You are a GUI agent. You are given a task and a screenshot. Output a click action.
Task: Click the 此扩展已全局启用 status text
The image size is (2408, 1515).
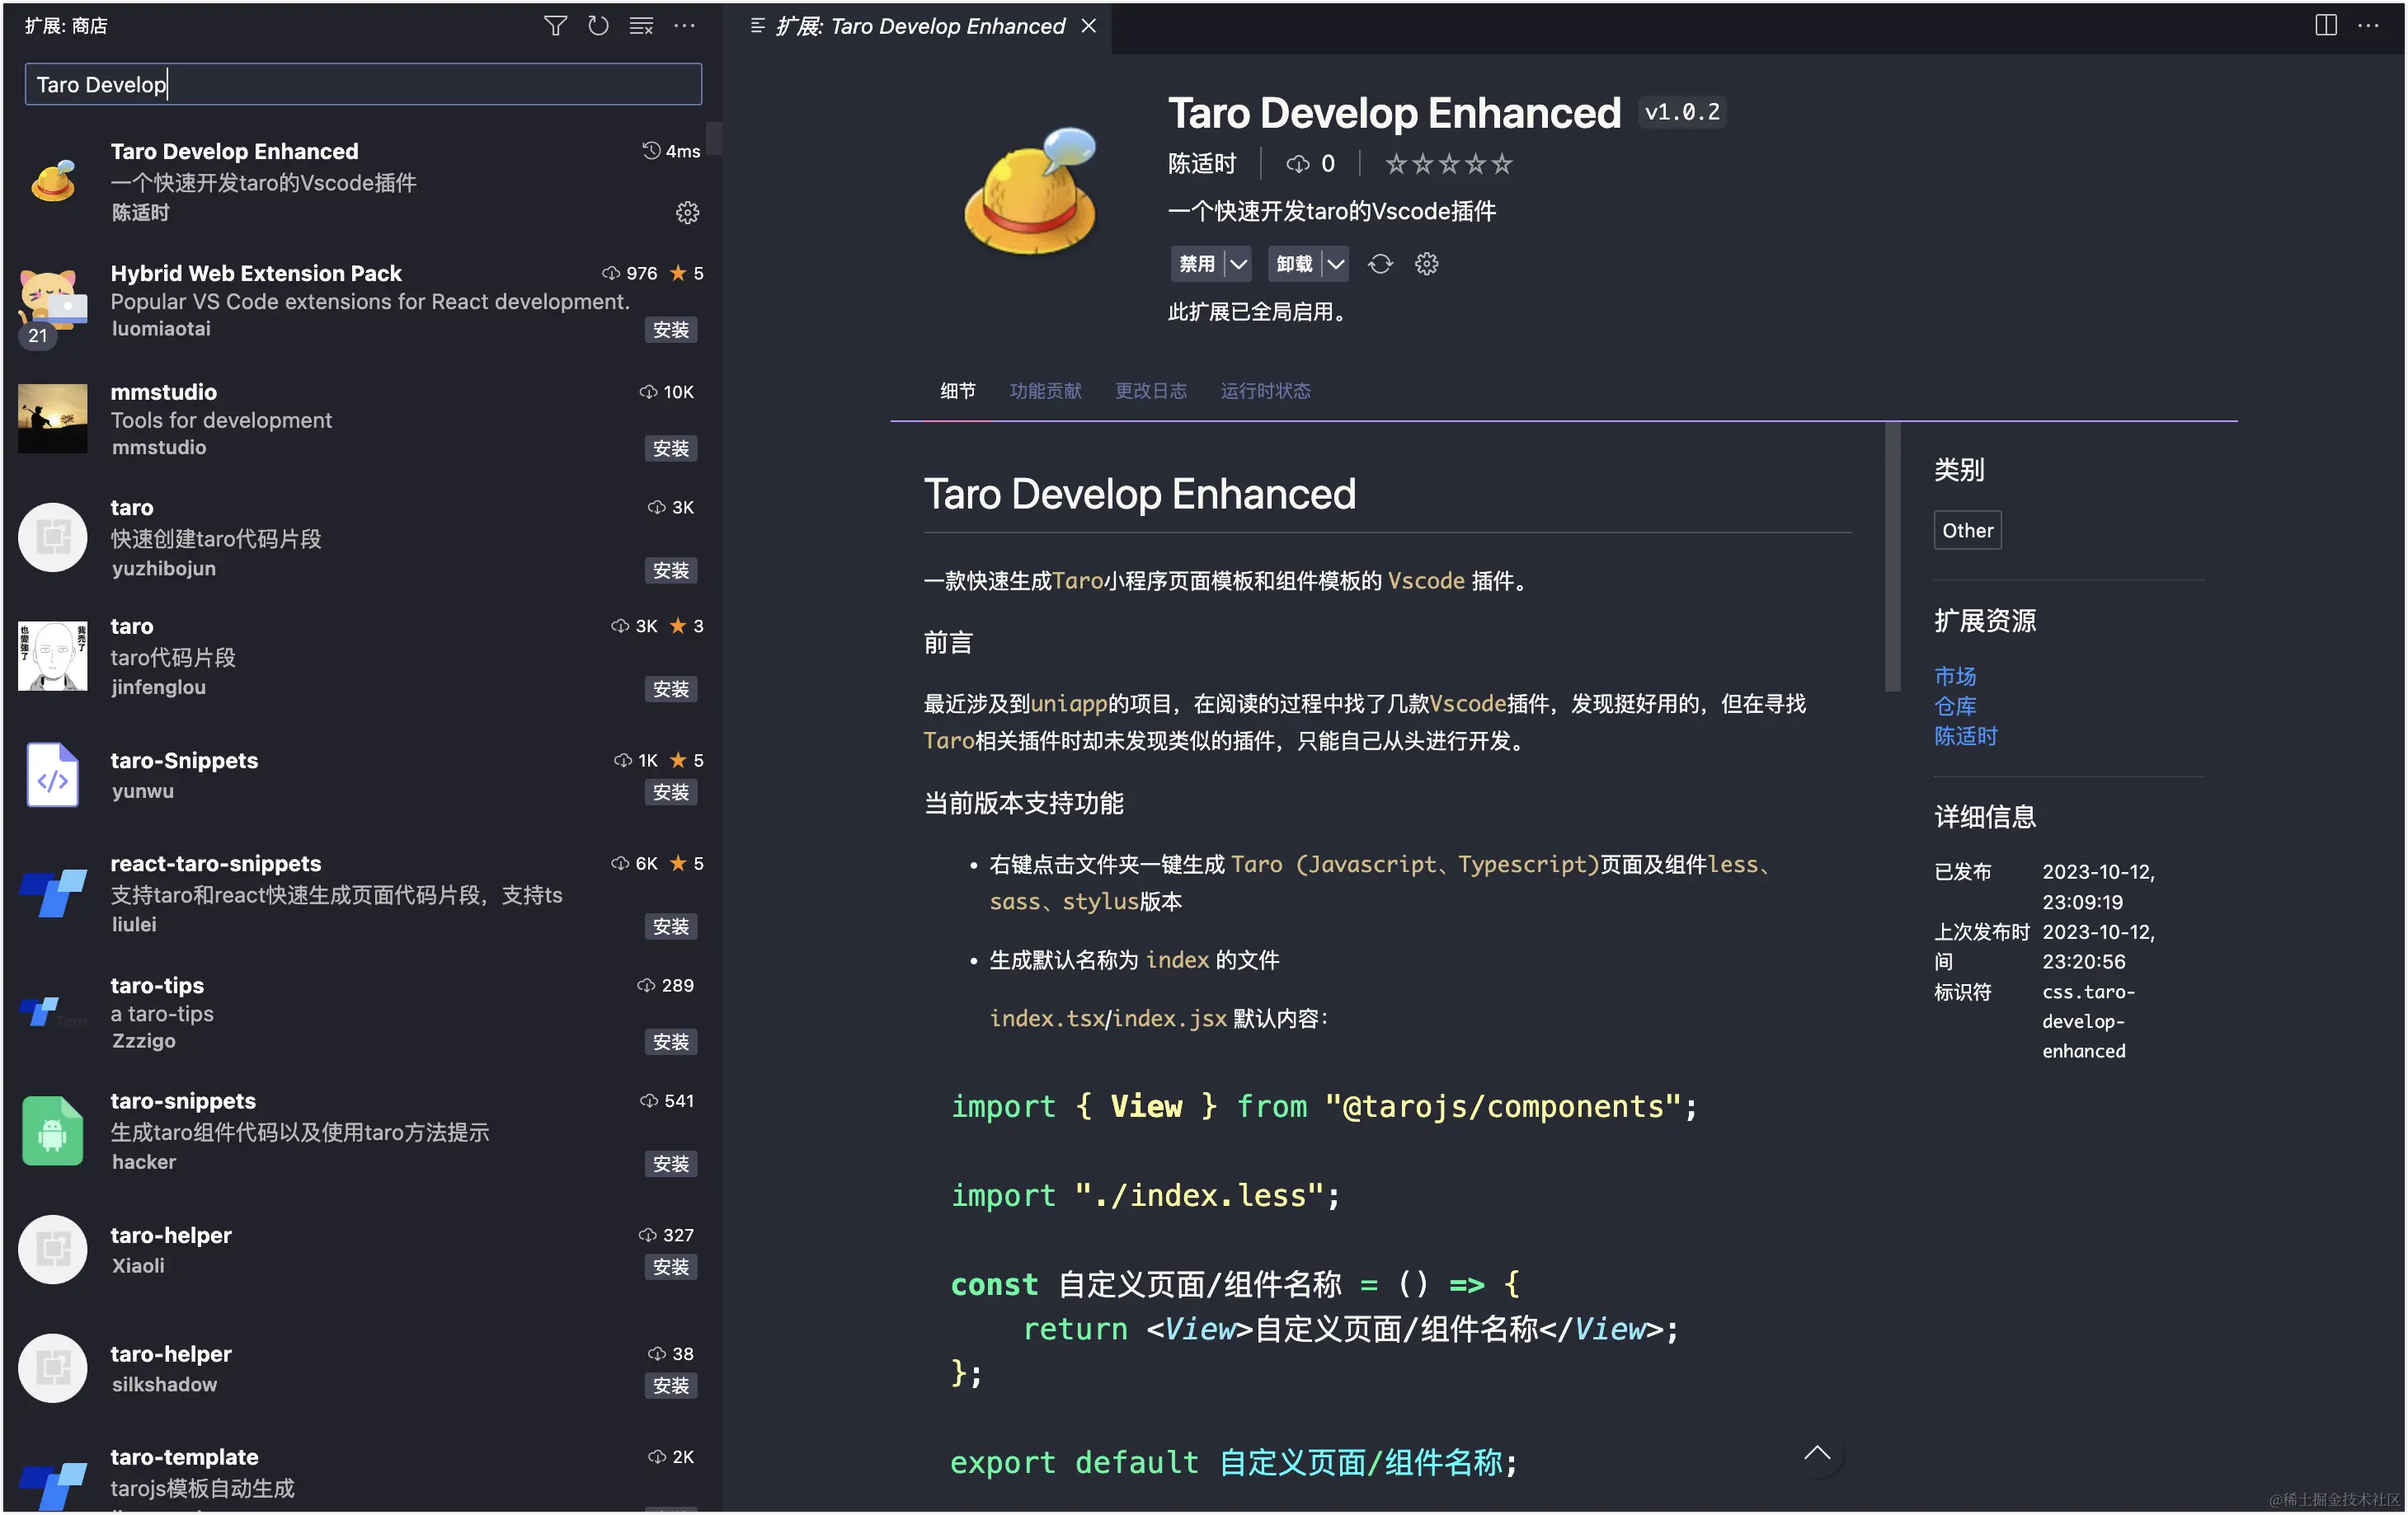click(x=1260, y=312)
